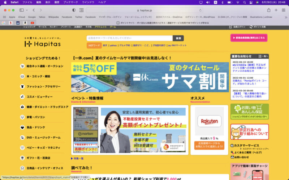Image resolution: width=289 pixels, height=180 pixels.
Task: Open the コスメ・ビューティー category
Action: click(39, 96)
